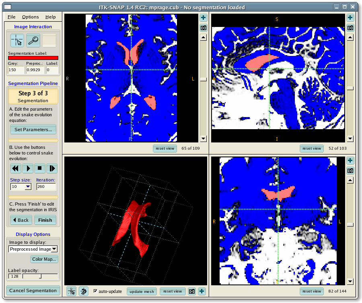This screenshot has height=303, width=362.
Task: Click the red Segmentation Label swatch
Action: click(x=33, y=58)
